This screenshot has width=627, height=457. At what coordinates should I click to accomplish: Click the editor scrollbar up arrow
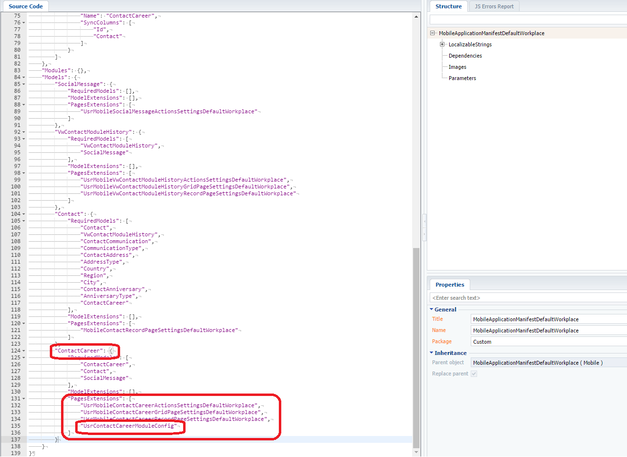pos(416,16)
